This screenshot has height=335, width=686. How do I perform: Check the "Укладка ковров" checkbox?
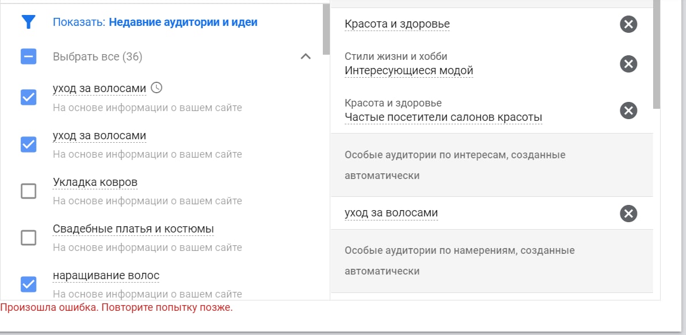tap(28, 191)
